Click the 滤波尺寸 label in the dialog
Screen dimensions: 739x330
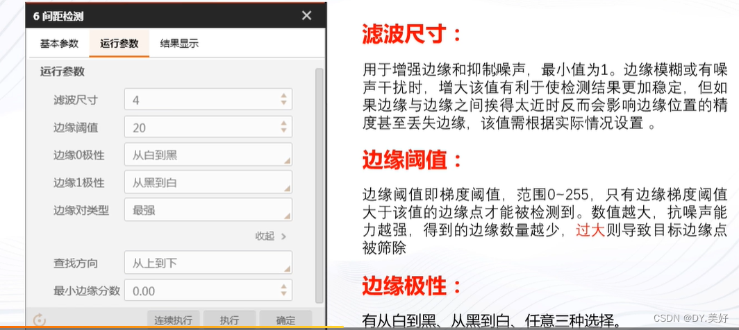point(76,100)
